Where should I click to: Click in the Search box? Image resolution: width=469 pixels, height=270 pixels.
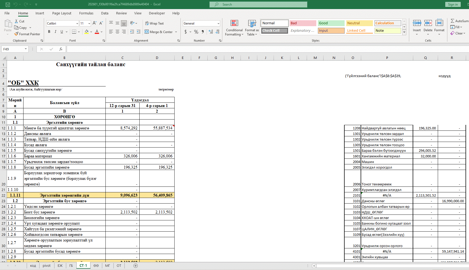[x=258, y=4]
